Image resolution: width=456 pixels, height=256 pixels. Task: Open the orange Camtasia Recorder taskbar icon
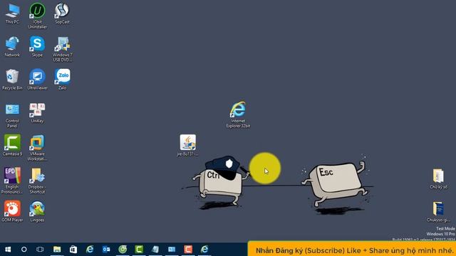188,250
